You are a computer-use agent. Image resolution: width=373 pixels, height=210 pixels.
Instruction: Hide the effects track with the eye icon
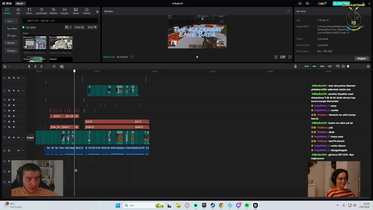(14, 100)
